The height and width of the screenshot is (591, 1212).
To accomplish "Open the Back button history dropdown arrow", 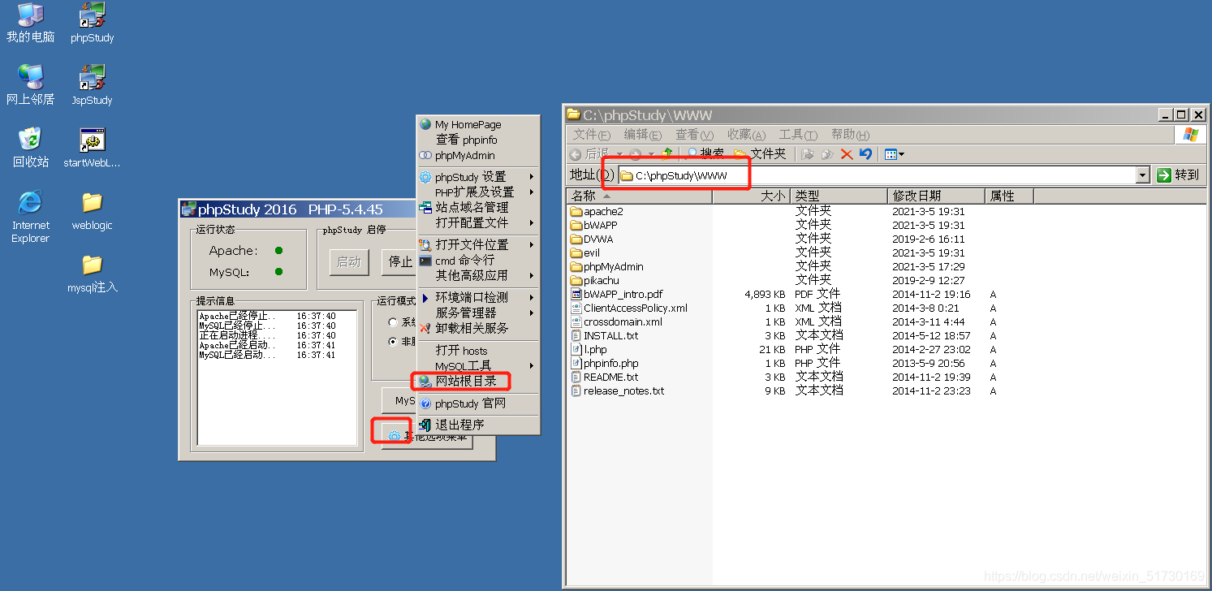I will pyautogui.click(x=619, y=154).
